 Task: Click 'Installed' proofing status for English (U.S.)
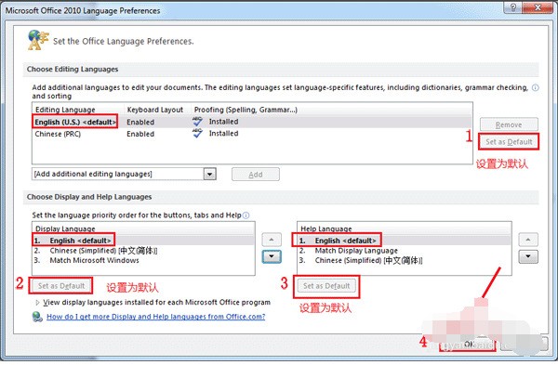pos(223,122)
